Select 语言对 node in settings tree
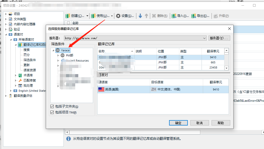The width and height of the screenshot is (264, 149). point(18,35)
